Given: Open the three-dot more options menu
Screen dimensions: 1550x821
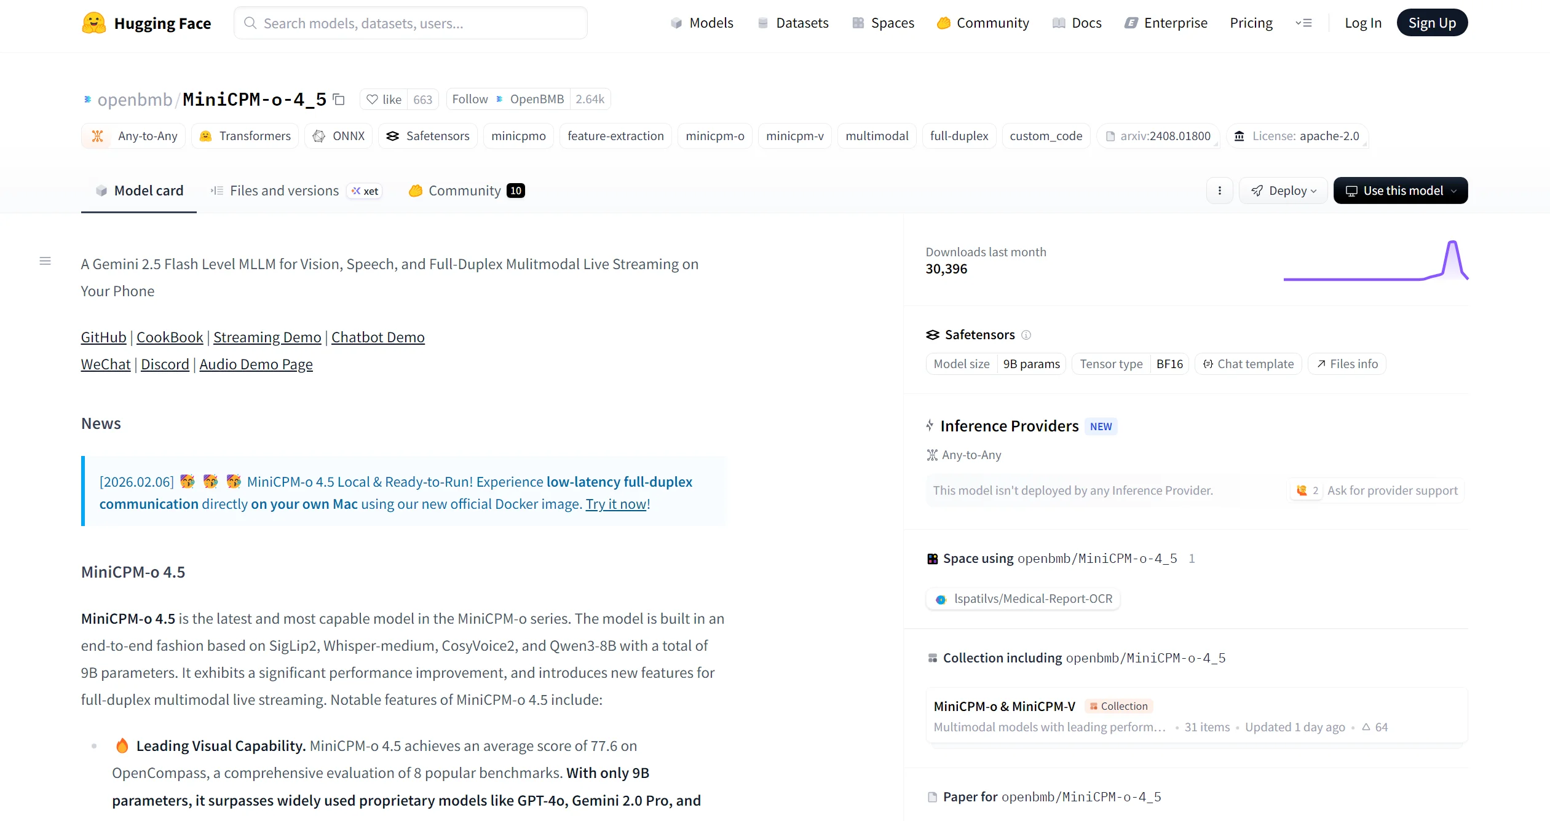Looking at the screenshot, I should [1219, 191].
